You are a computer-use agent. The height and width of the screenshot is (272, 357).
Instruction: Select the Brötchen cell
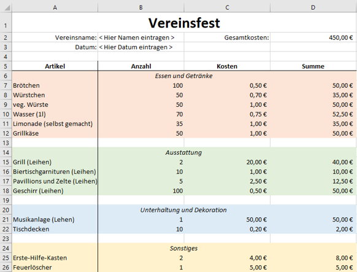coord(55,85)
